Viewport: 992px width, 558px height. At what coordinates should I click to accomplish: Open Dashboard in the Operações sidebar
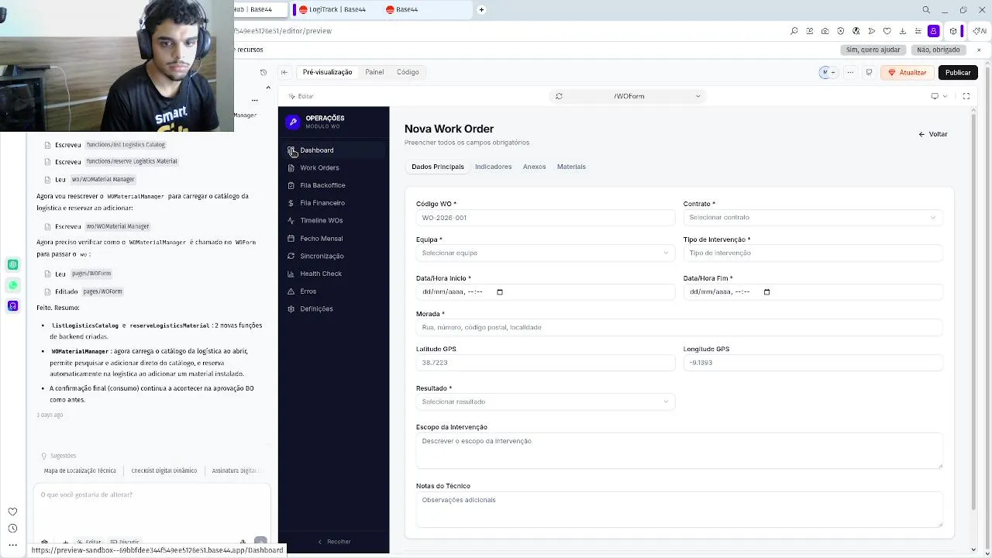tap(334, 150)
